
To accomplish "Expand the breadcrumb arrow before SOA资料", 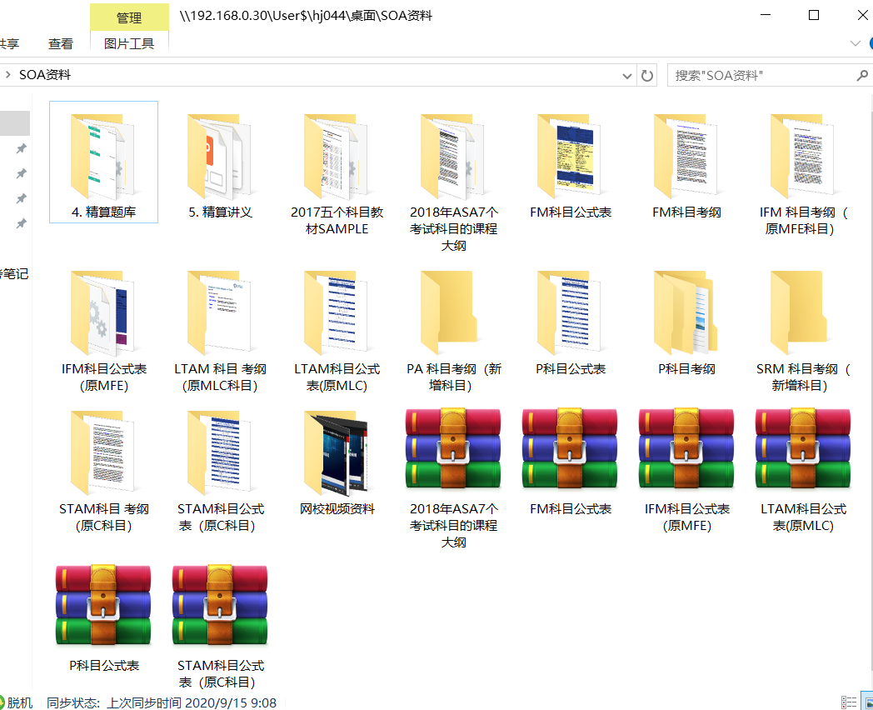I will 7,75.
